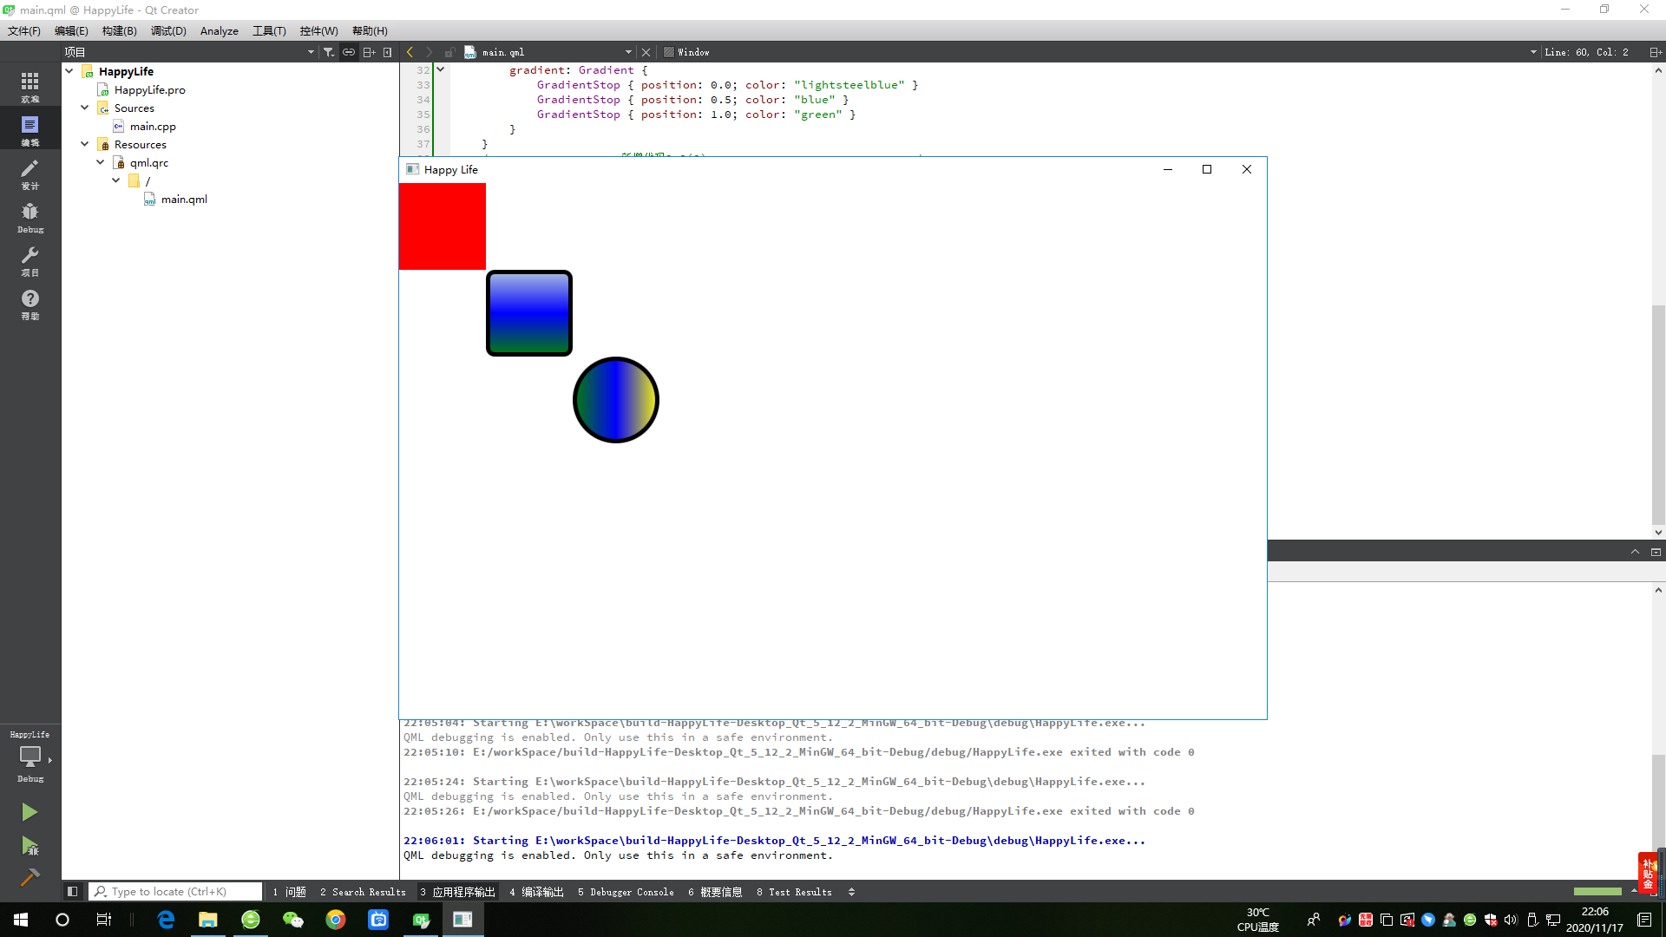Collapse the Sources folder in tree
The image size is (1666, 937).
(85, 108)
